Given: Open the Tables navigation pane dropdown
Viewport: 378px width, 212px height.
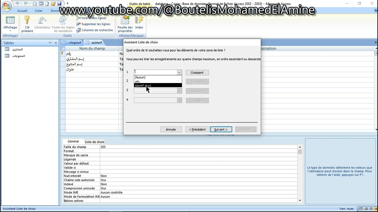Looking at the screenshot, I should [50, 43].
